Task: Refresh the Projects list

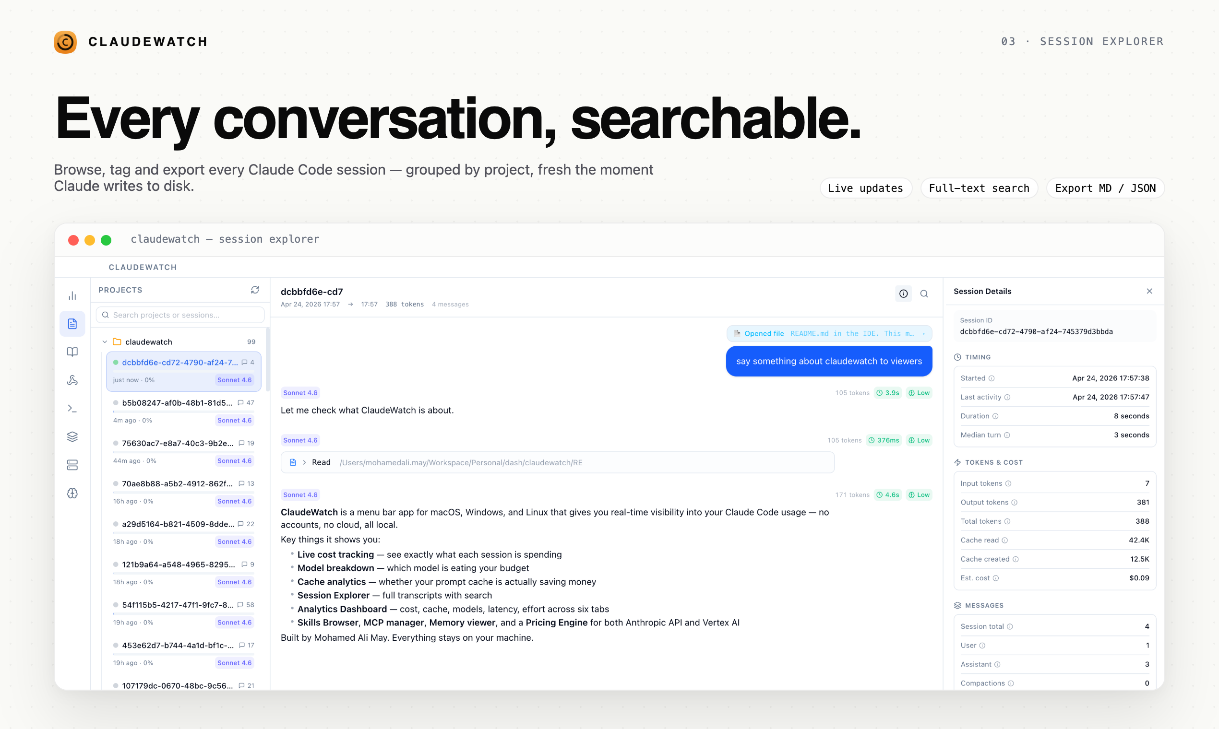Action: (255, 290)
